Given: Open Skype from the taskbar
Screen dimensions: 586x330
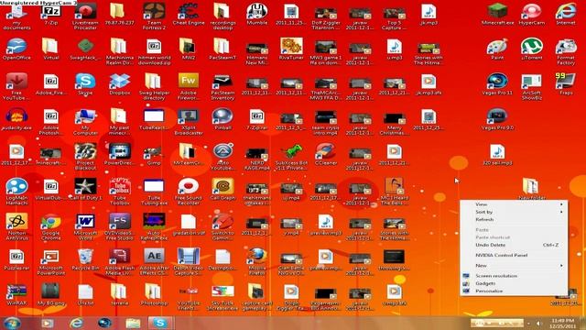Looking at the screenshot, I should coord(160,323).
